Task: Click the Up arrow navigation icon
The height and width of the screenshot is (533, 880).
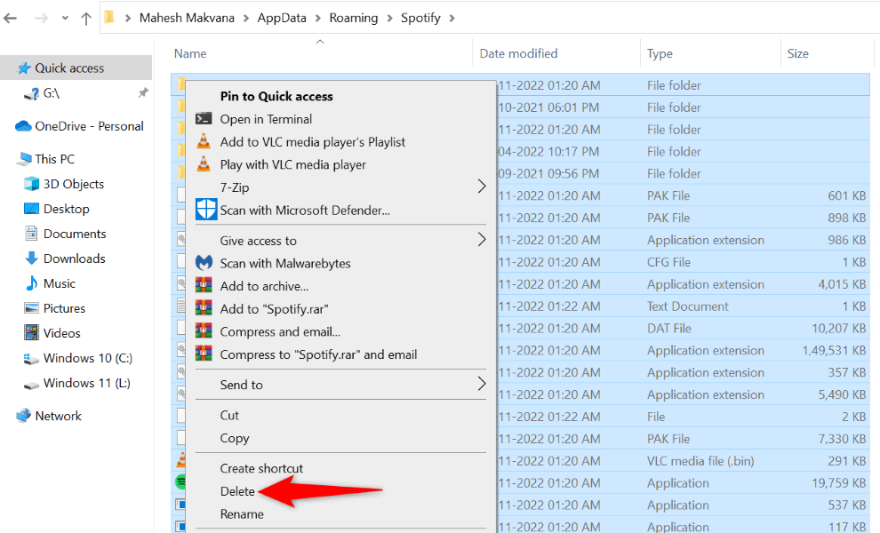Action: 86,18
